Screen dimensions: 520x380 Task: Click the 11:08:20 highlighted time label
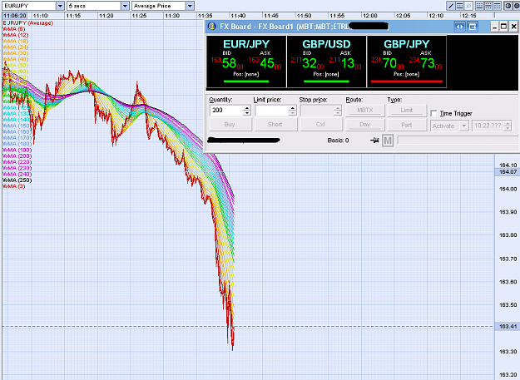[x=15, y=16]
